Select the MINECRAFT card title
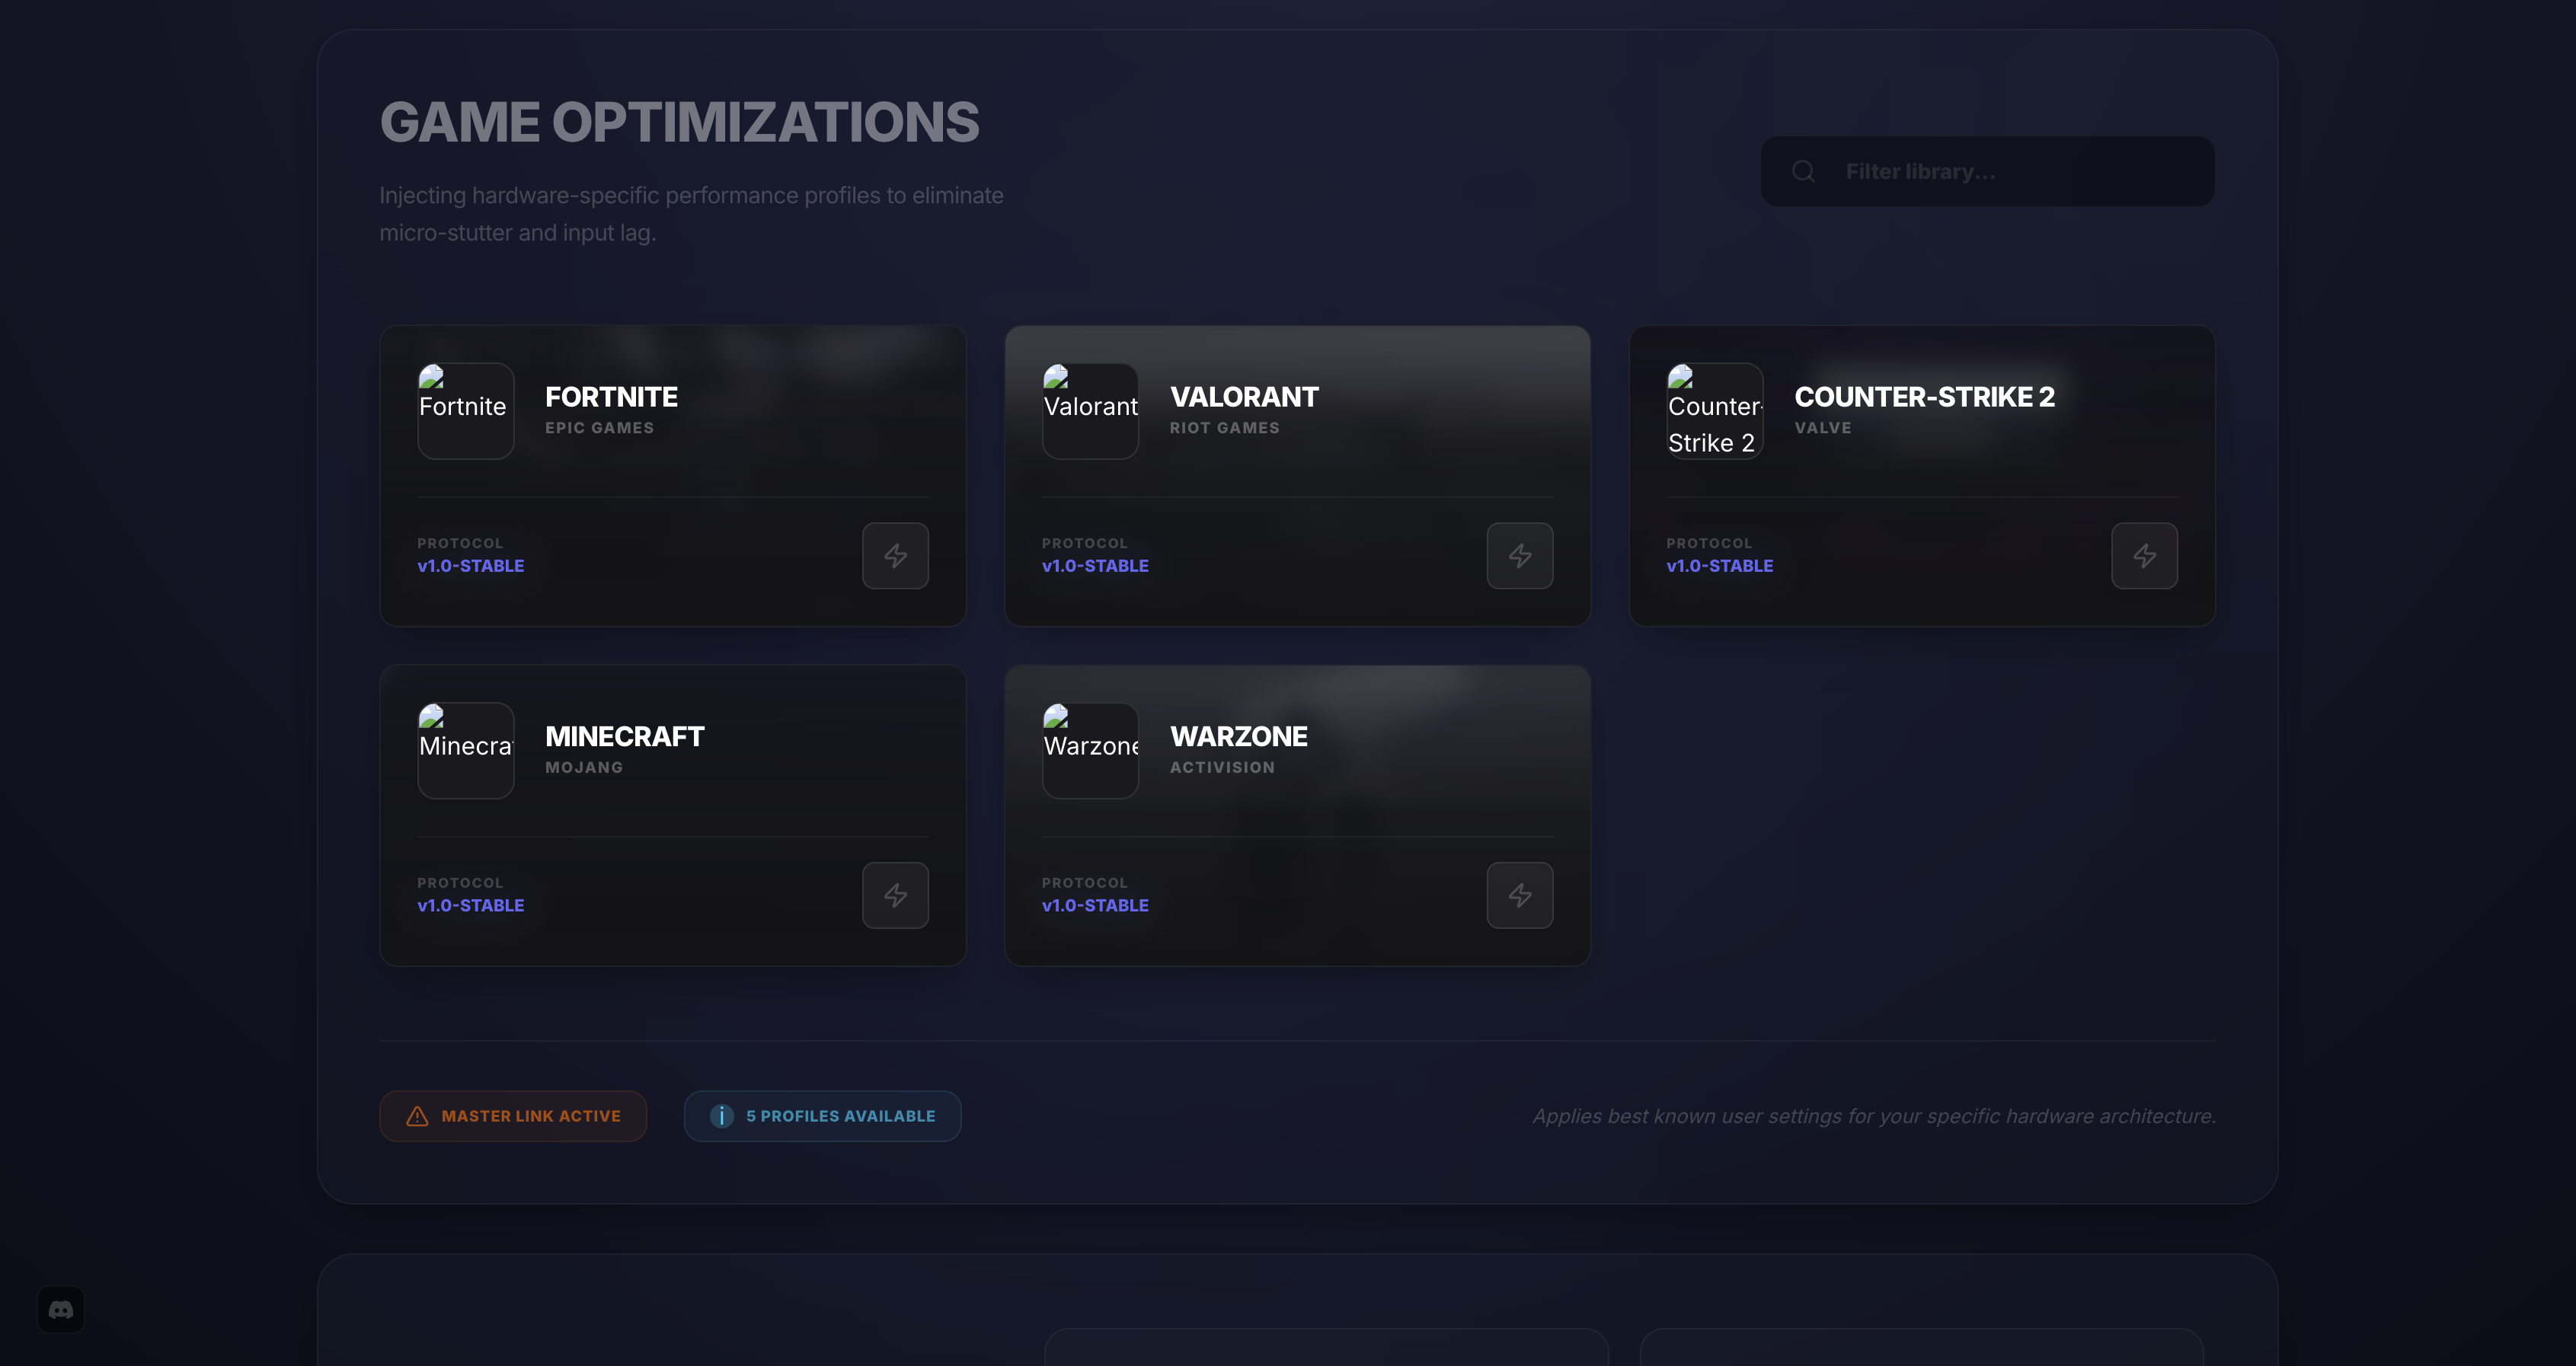The image size is (2576, 1366). coord(624,737)
